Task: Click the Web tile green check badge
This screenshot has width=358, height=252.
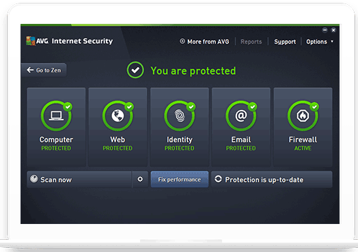Action: click(129, 107)
